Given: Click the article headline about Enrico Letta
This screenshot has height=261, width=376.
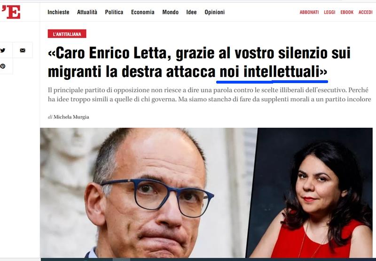Looking at the screenshot, I should pos(199,62).
